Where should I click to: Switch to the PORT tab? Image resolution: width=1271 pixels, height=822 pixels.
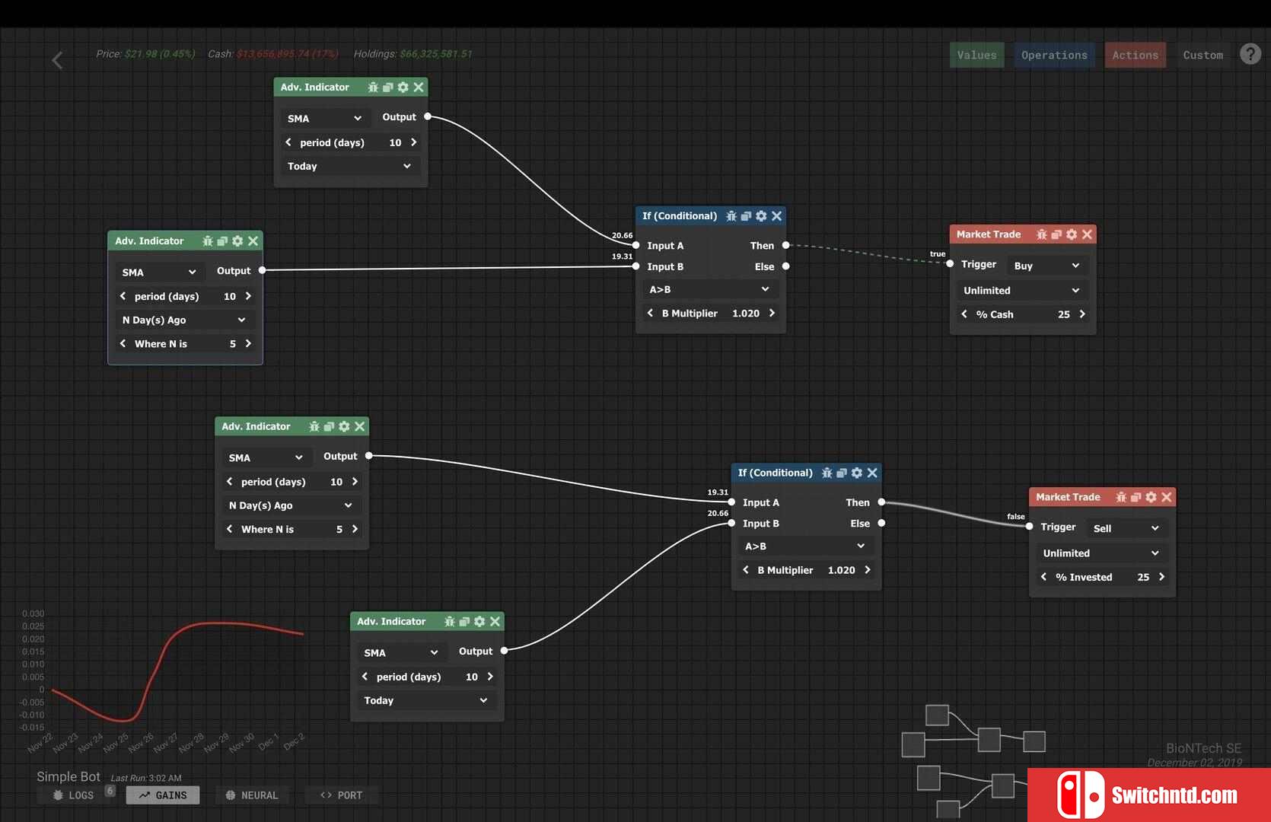341,795
